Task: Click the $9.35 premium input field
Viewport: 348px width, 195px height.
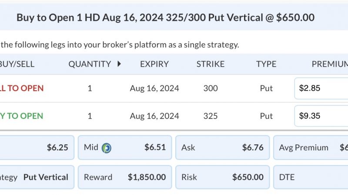Action: pyautogui.click(x=321, y=116)
